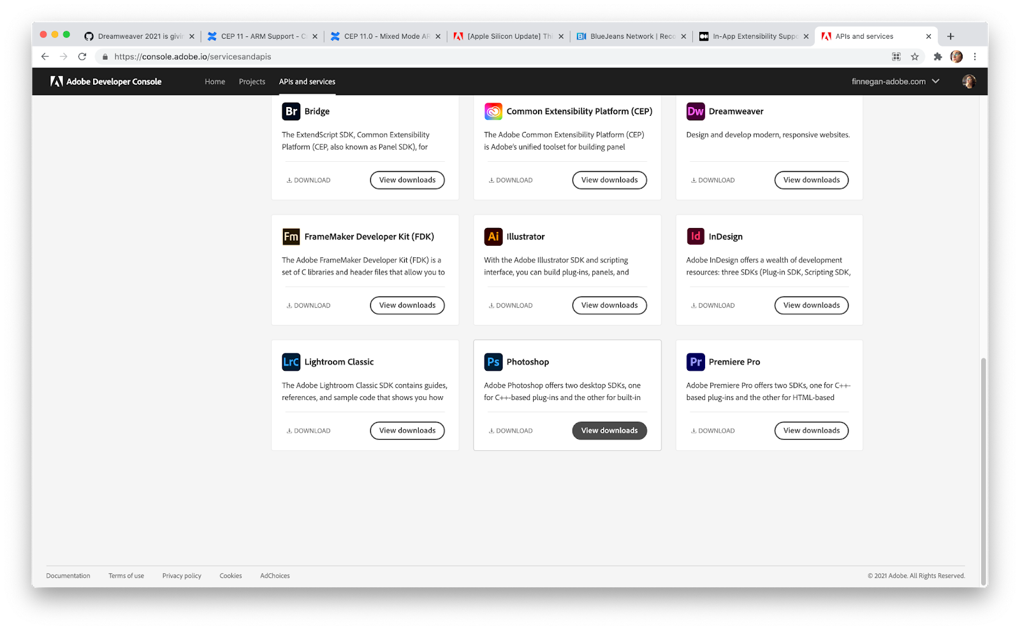The width and height of the screenshot is (1020, 630).
Task: View downloads for Dreamweaver
Action: [x=812, y=180]
